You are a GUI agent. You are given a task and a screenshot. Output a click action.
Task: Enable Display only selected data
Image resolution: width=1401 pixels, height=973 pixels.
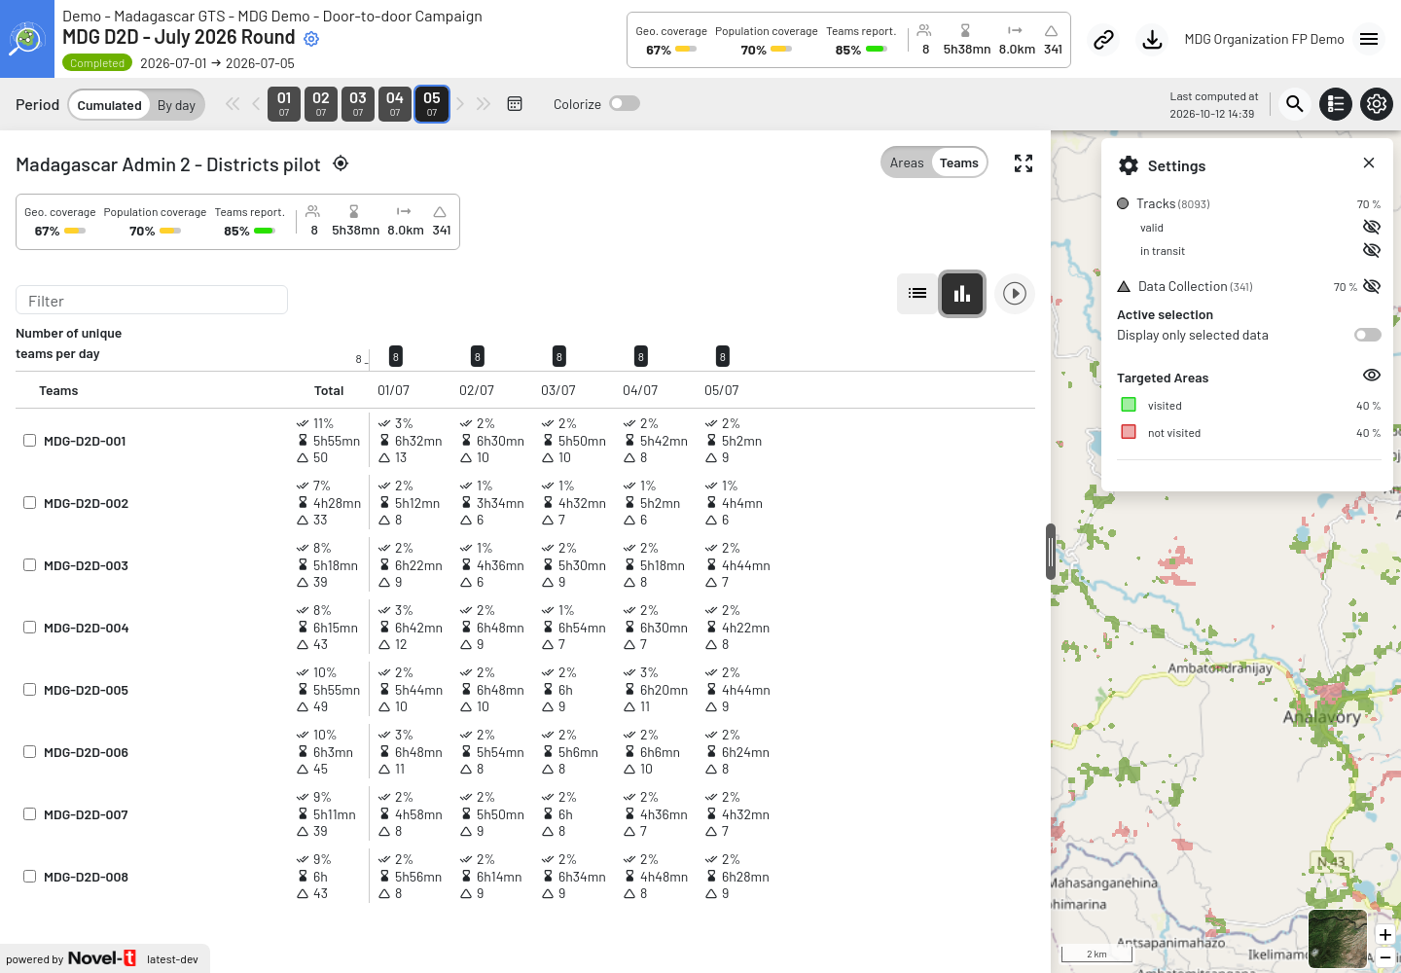[x=1368, y=335]
